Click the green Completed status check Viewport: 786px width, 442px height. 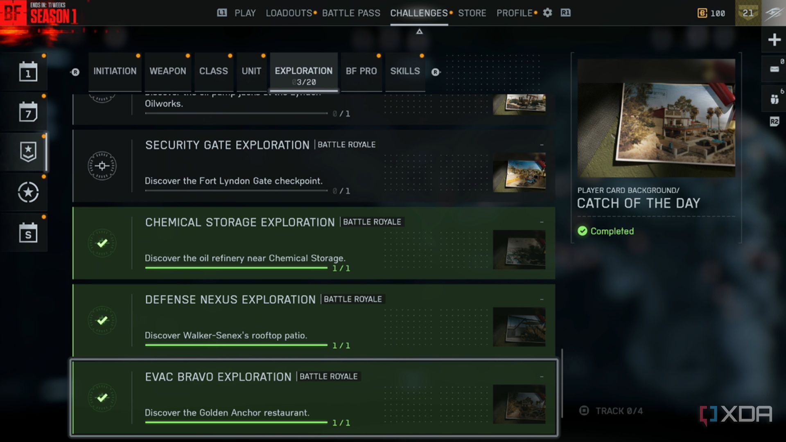[x=582, y=231]
